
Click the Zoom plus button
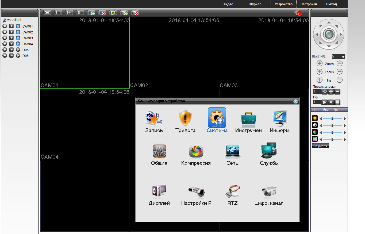click(319, 64)
